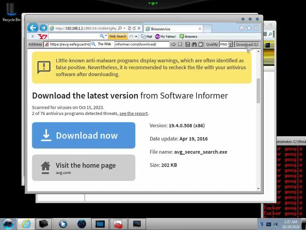The image size is (306, 230).
Task: Open the Home icon in Internet Explorer
Action: [x=241, y=28]
